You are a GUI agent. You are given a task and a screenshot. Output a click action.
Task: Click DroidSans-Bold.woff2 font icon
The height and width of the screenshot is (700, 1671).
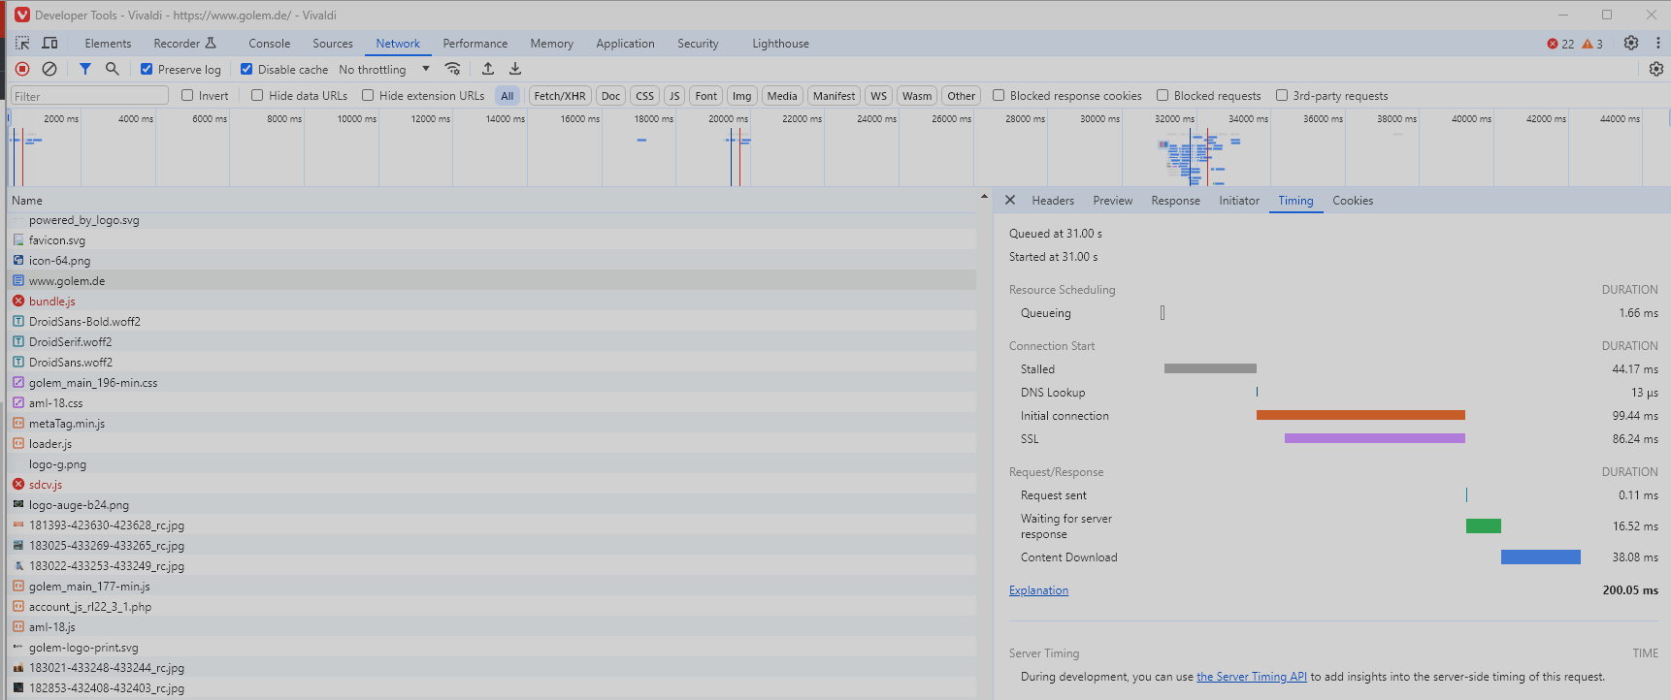[18, 322]
